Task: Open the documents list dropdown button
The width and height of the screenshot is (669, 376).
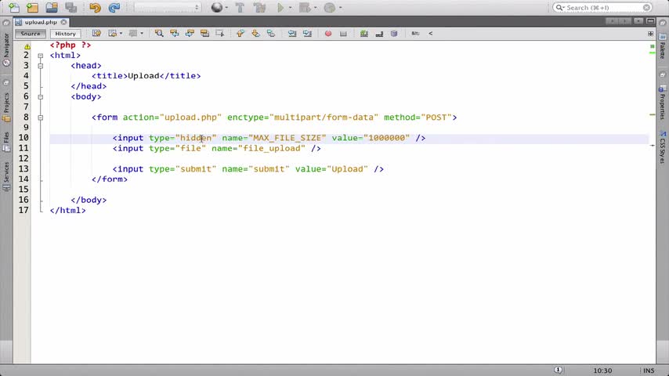Action: (x=638, y=21)
